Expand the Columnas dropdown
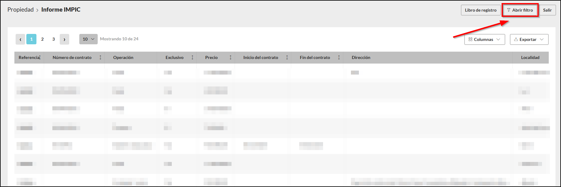The width and height of the screenshot is (561, 187). (x=484, y=39)
